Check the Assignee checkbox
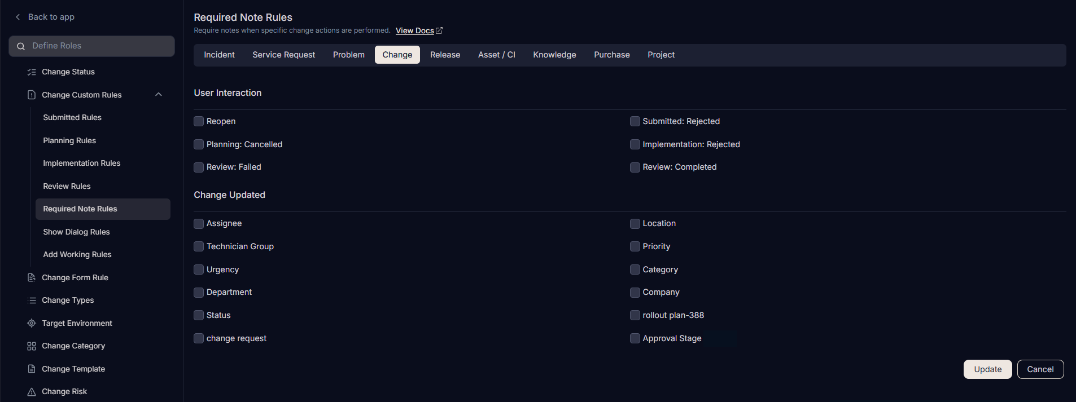This screenshot has width=1076, height=402. pyautogui.click(x=199, y=224)
